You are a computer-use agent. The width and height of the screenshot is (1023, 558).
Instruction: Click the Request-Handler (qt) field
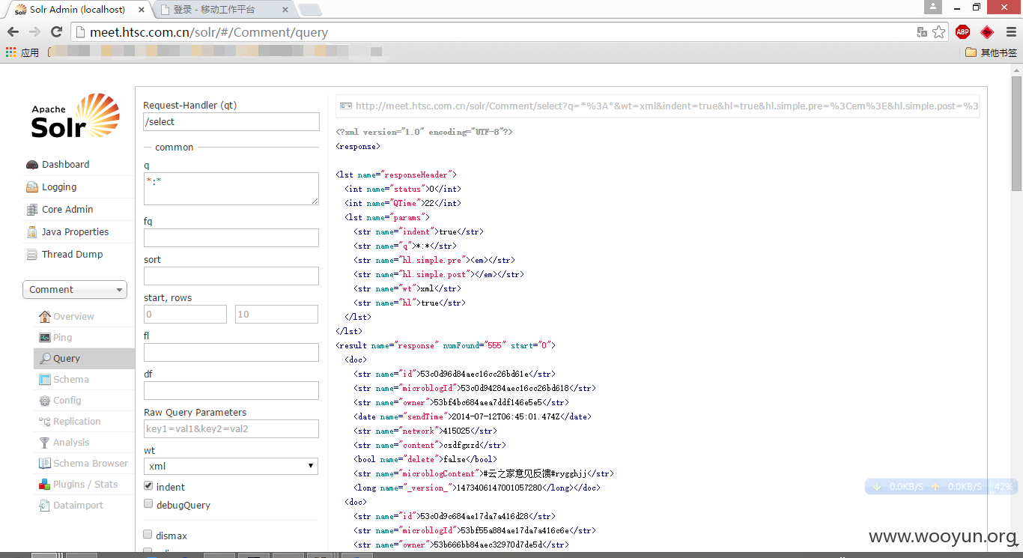pos(231,121)
